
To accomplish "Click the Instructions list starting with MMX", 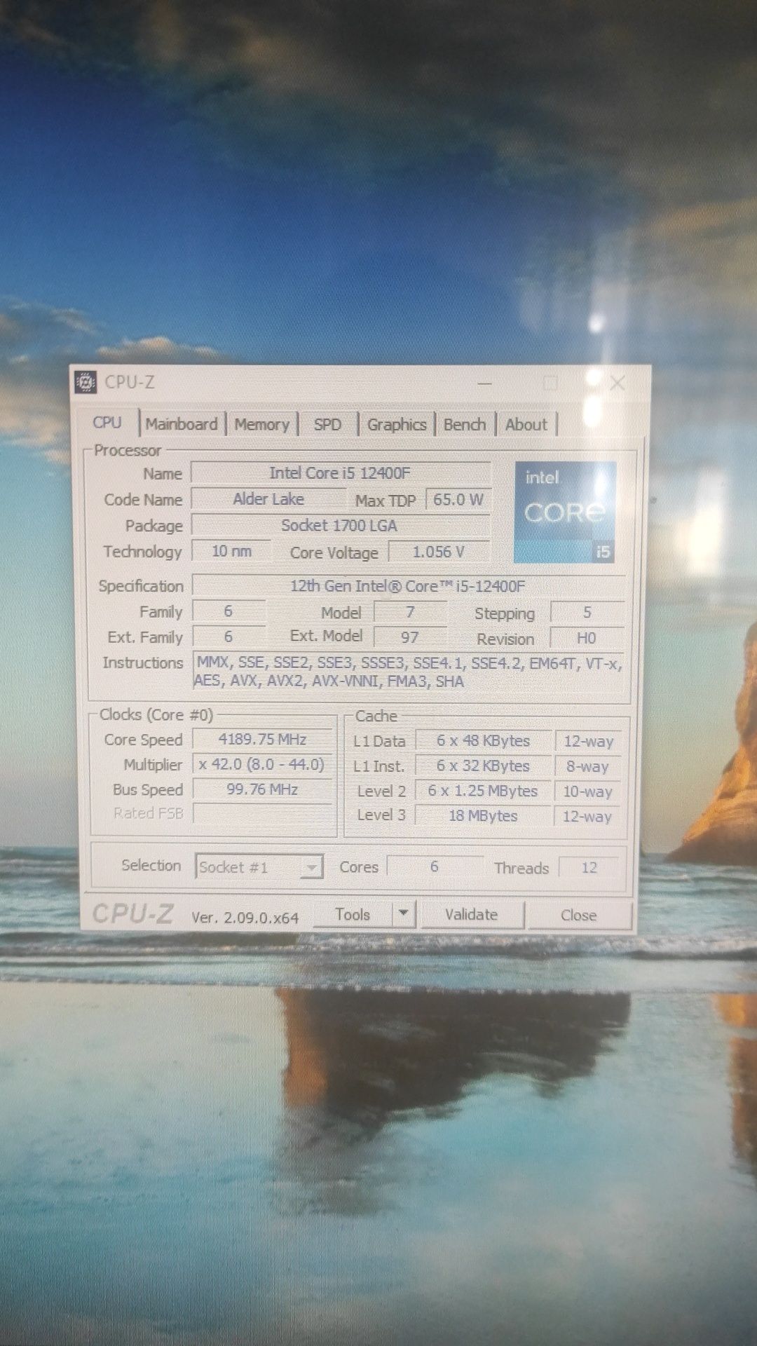I will tap(408, 672).
